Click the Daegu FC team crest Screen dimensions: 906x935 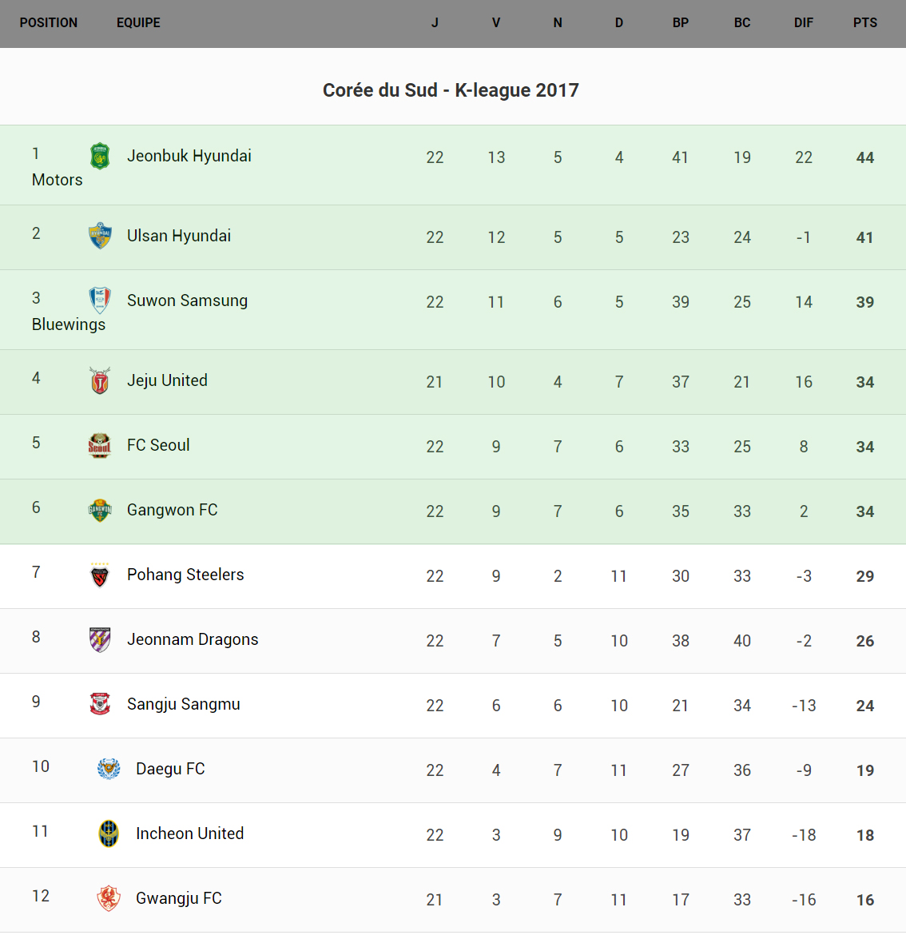click(x=109, y=769)
